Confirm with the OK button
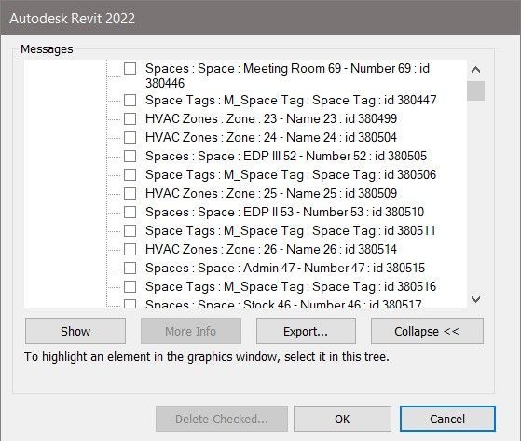The image size is (521, 441). 342,419
